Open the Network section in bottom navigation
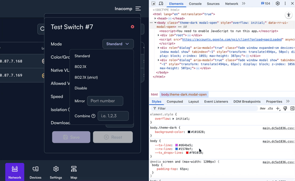295x181 pixels. point(15,172)
